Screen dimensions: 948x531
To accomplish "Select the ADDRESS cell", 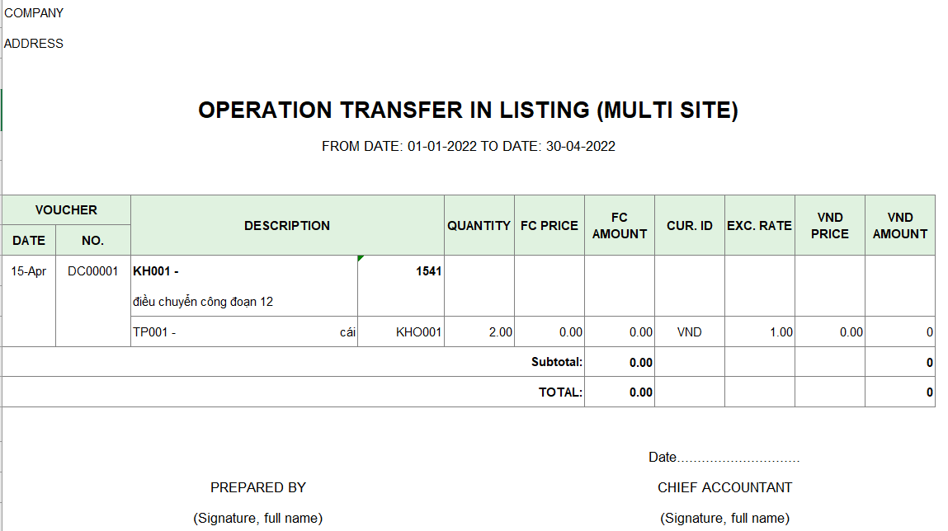I will [34, 44].
